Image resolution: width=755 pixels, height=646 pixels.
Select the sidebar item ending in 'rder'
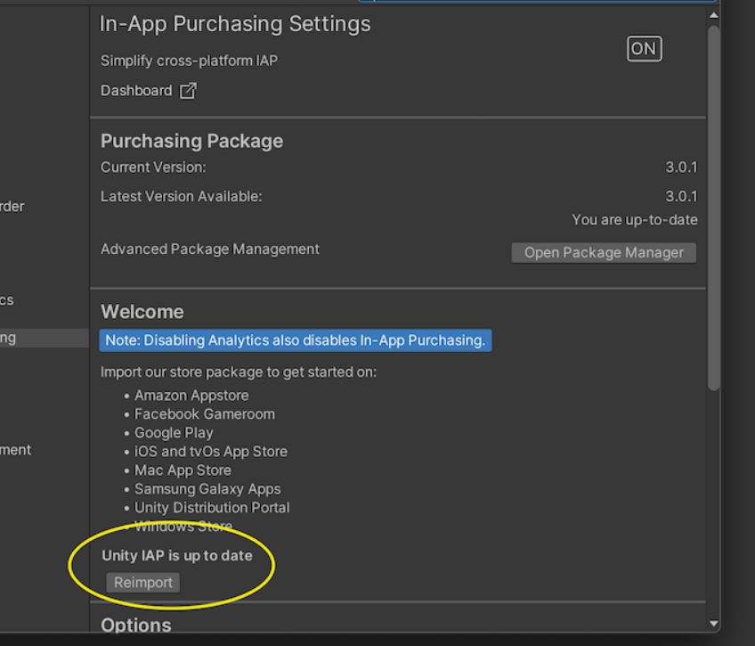(12, 206)
